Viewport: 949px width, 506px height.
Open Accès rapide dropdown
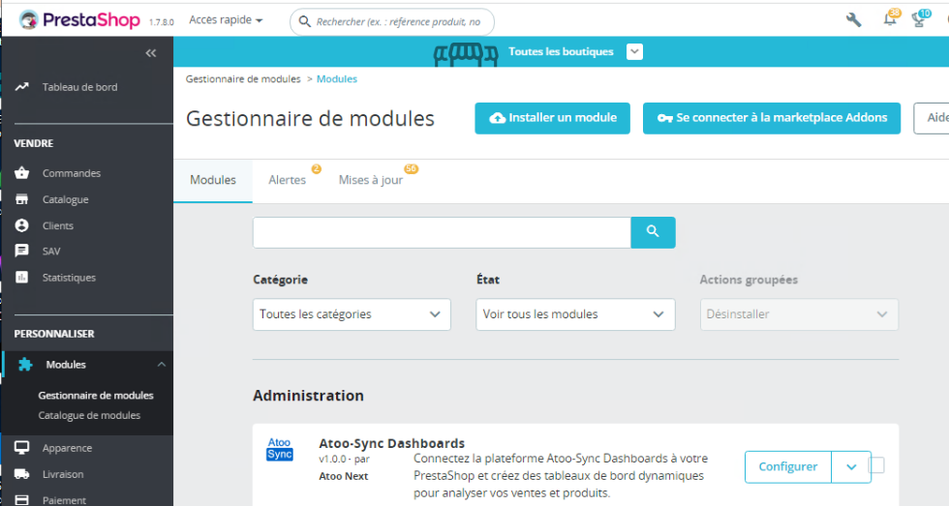(226, 20)
